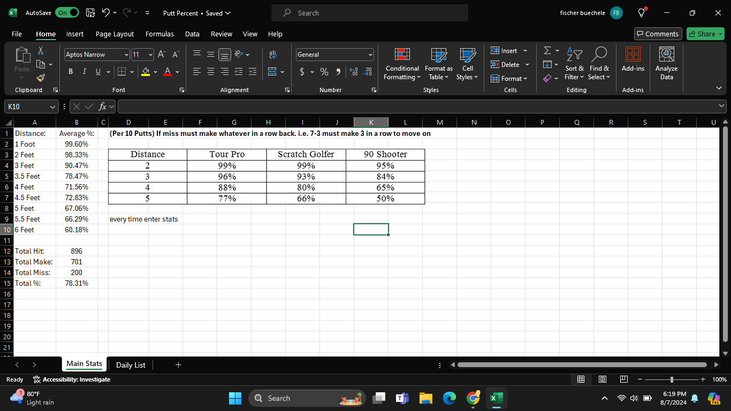Expand Merge & Center dropdown
This screenshot has height=411, width=731.
[x=282, y=72]
